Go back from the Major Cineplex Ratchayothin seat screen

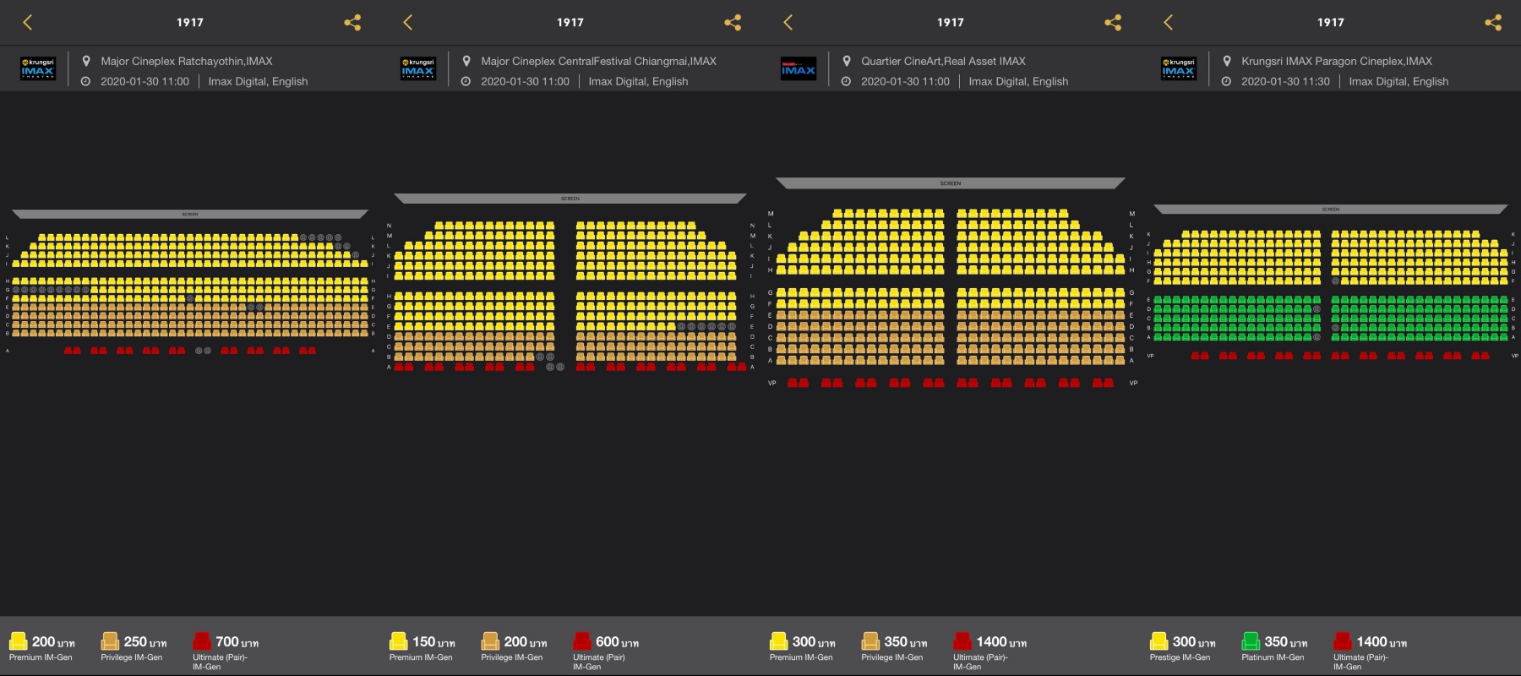click(27, 23)
